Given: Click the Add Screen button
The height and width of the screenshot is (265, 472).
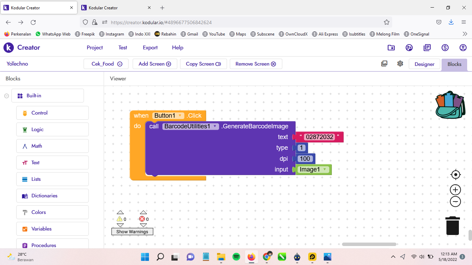Looking at the screenshot, I should [154, 64].
